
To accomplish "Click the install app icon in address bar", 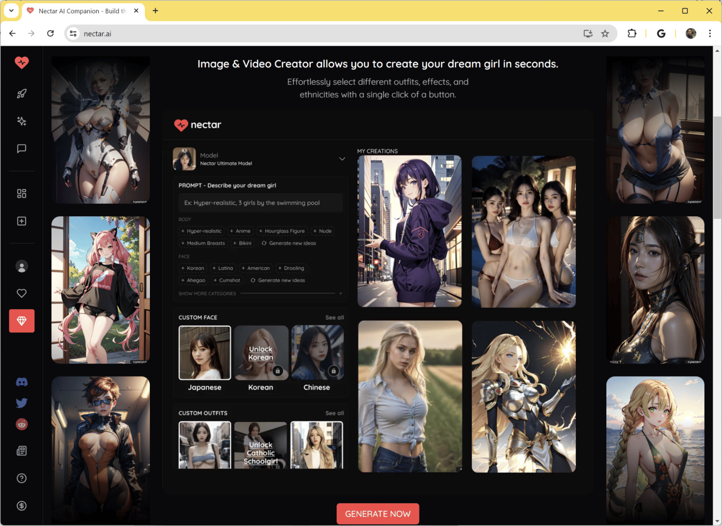I will pyautogui.click(x=588, y=33).
